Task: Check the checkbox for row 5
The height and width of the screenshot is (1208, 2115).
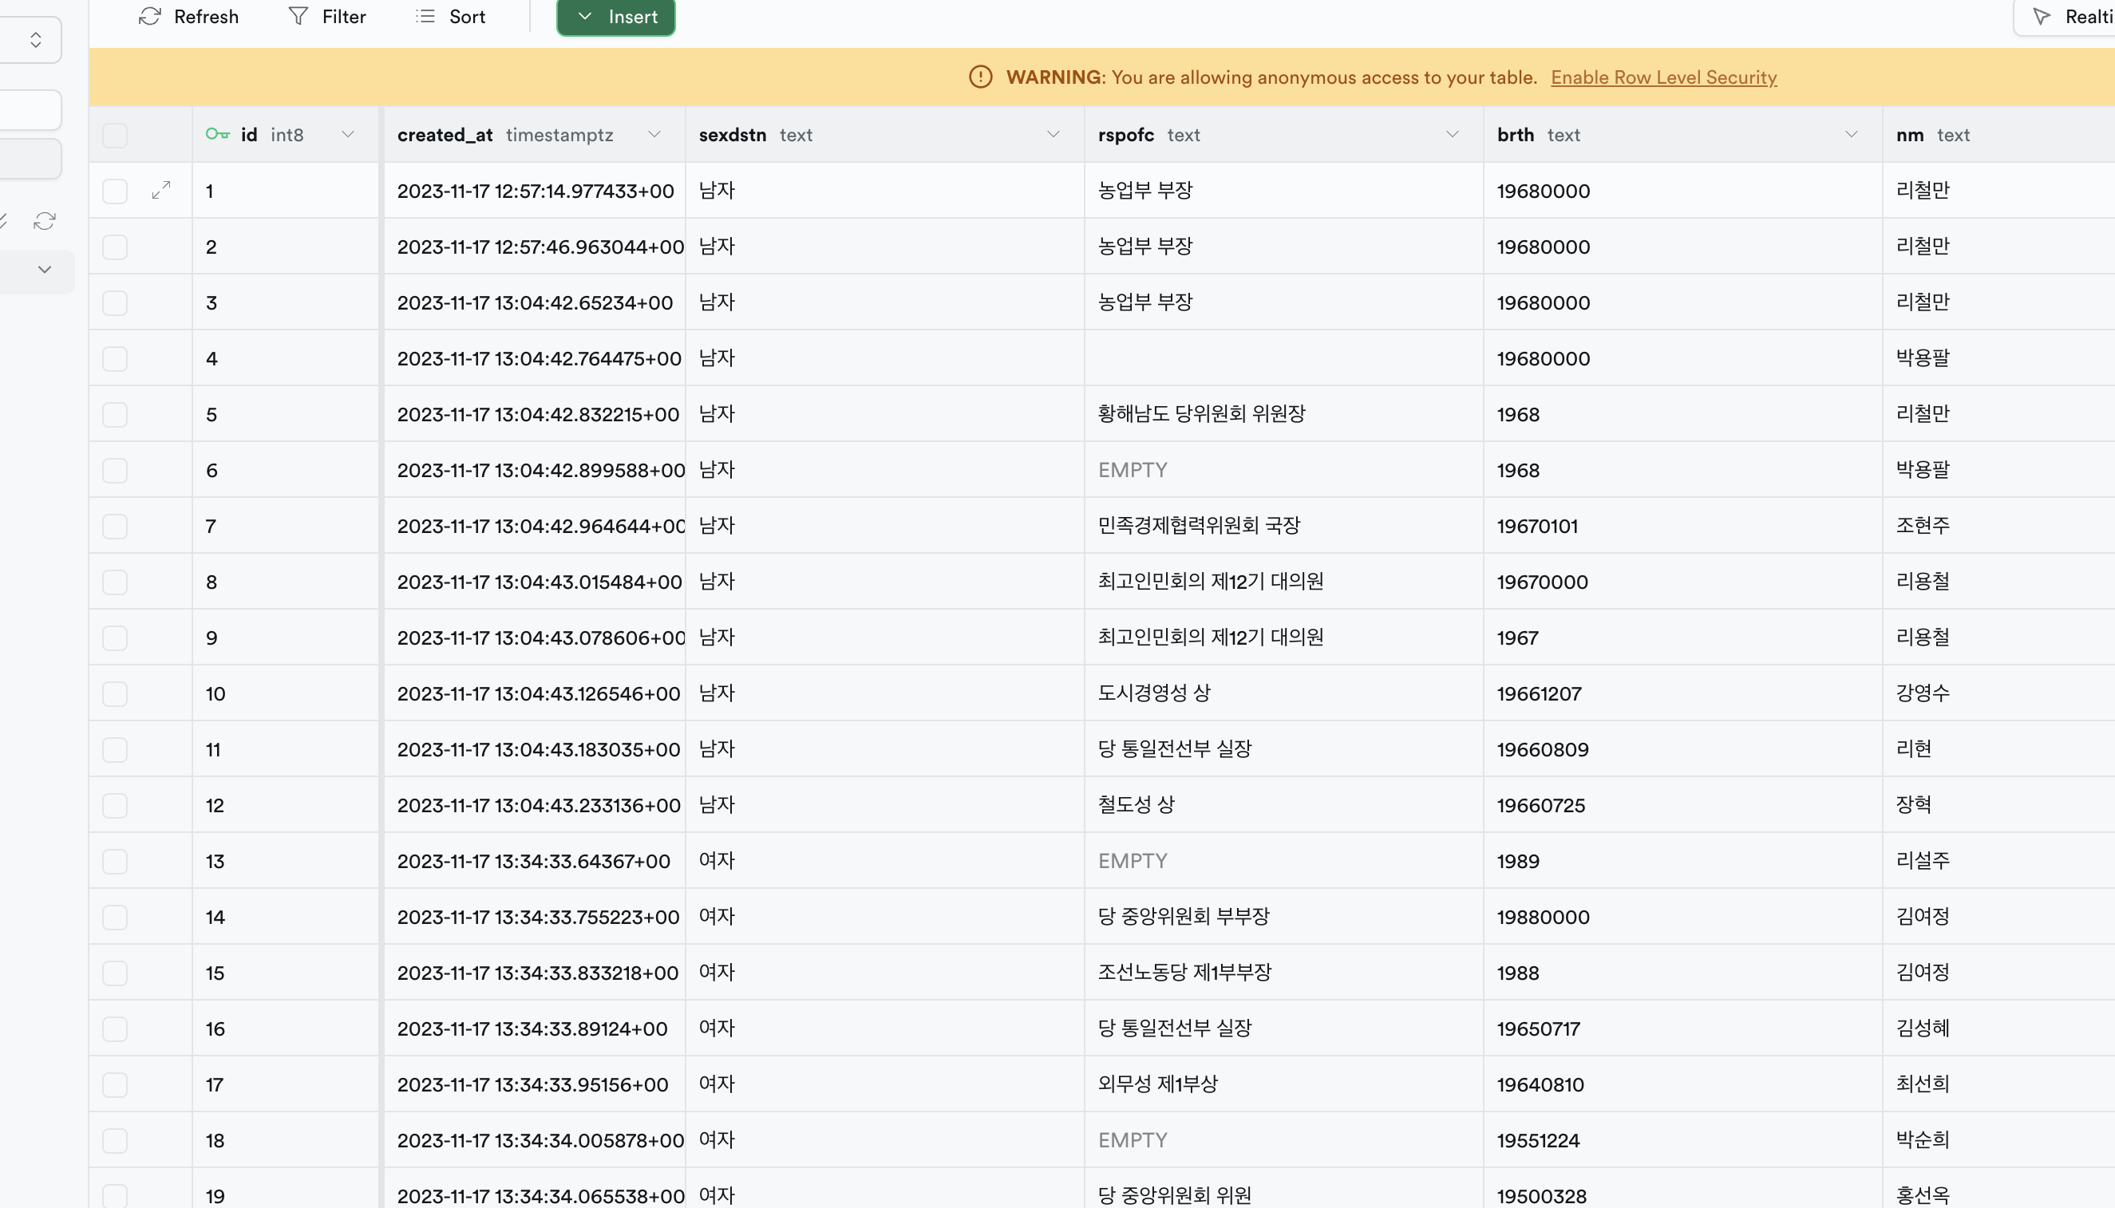Action: click(114, 415)
